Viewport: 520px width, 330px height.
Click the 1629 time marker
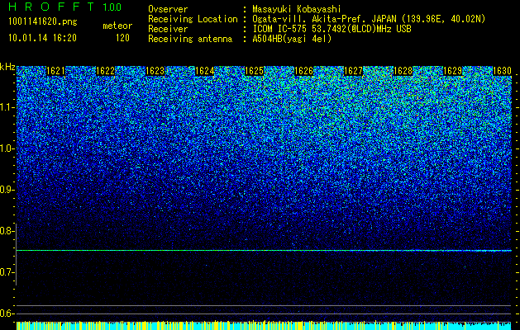coord(452,71)
